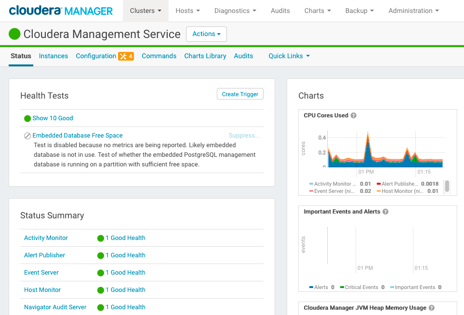Open help icon for CPU Cores Used
This screenshot has height=315, width=464.
point(353,115)
